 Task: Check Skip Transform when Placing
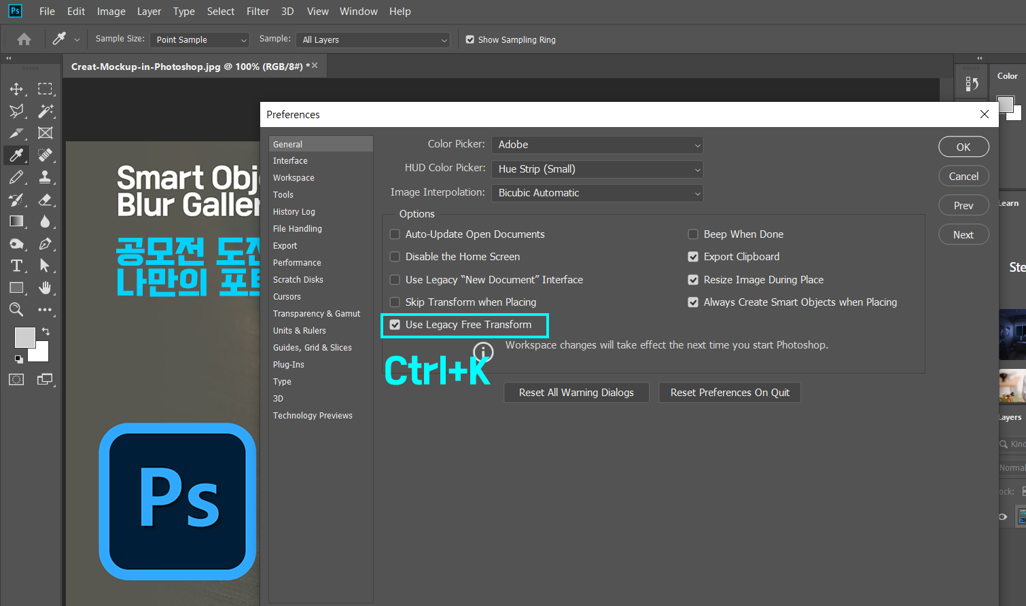395,302
